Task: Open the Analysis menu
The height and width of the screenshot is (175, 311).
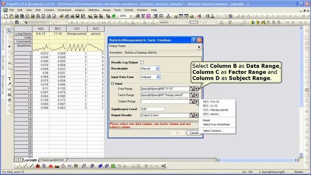Action: coord(80,10)
